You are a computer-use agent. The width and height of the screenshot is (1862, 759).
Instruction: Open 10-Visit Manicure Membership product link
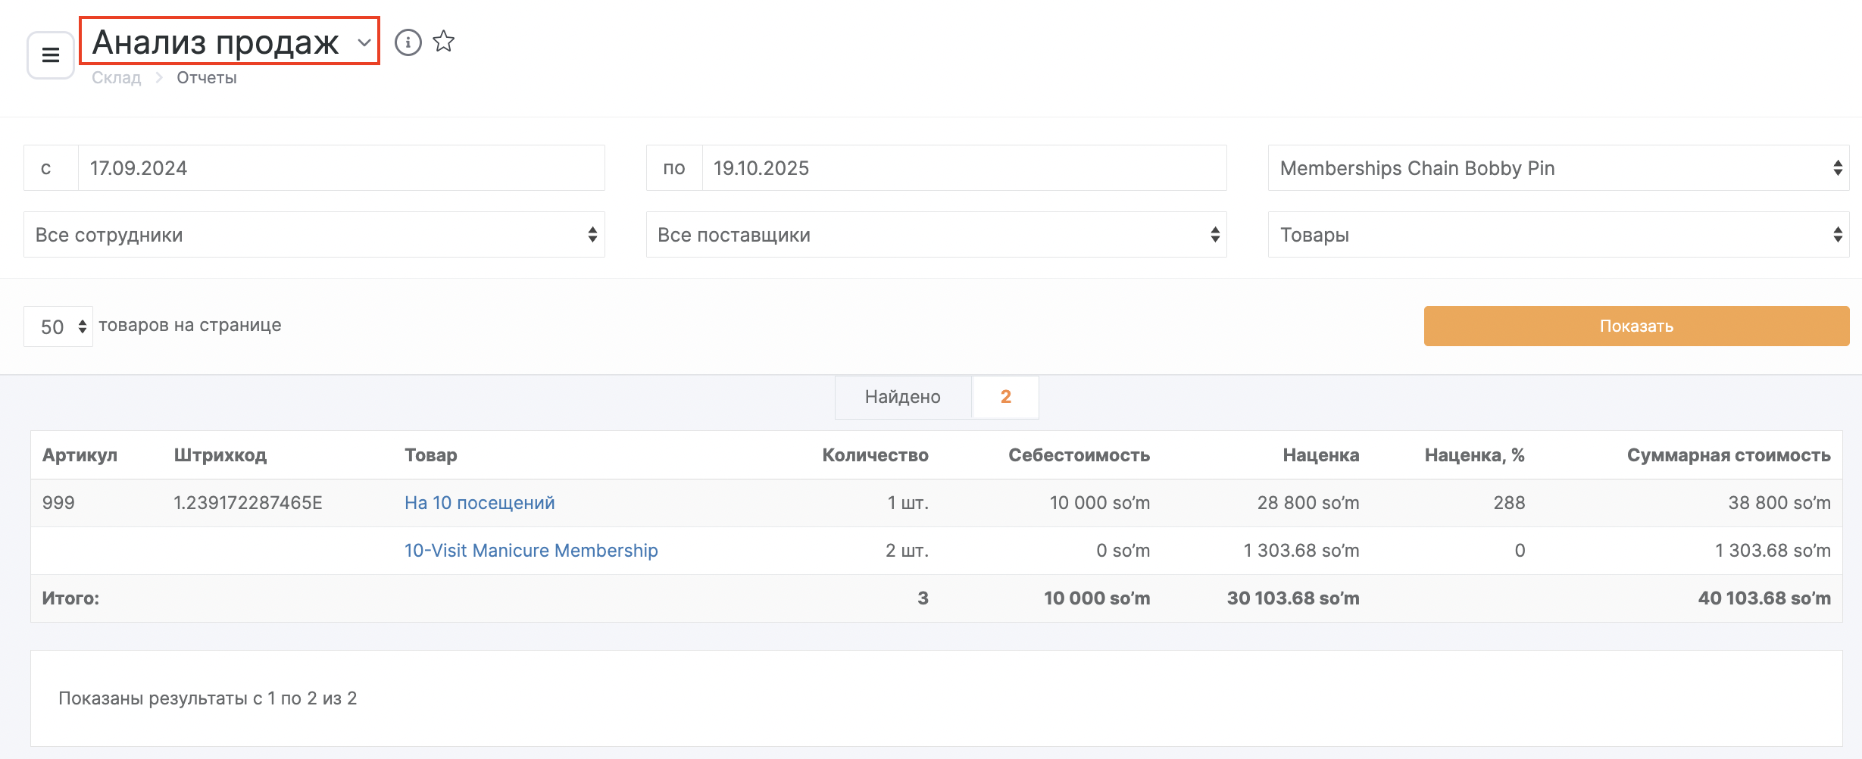coord(530,551)
